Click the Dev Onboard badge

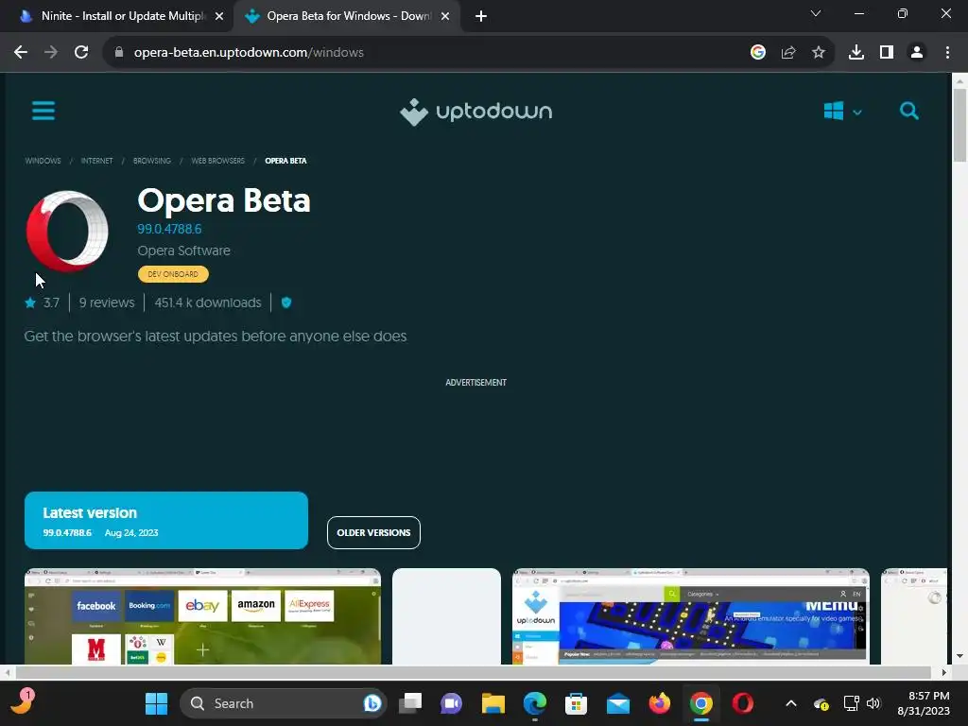tap(174, 274)
